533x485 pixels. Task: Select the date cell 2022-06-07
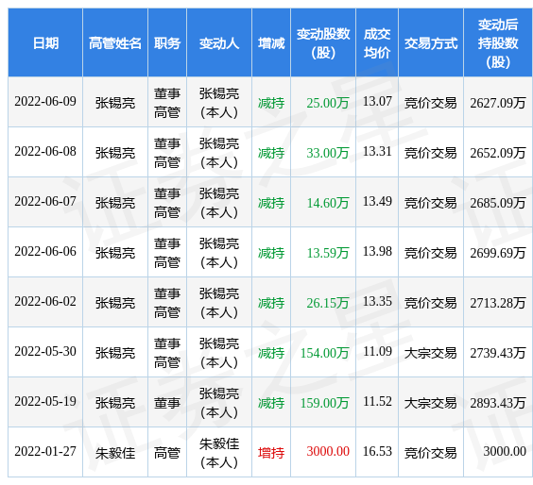(45, 201)
